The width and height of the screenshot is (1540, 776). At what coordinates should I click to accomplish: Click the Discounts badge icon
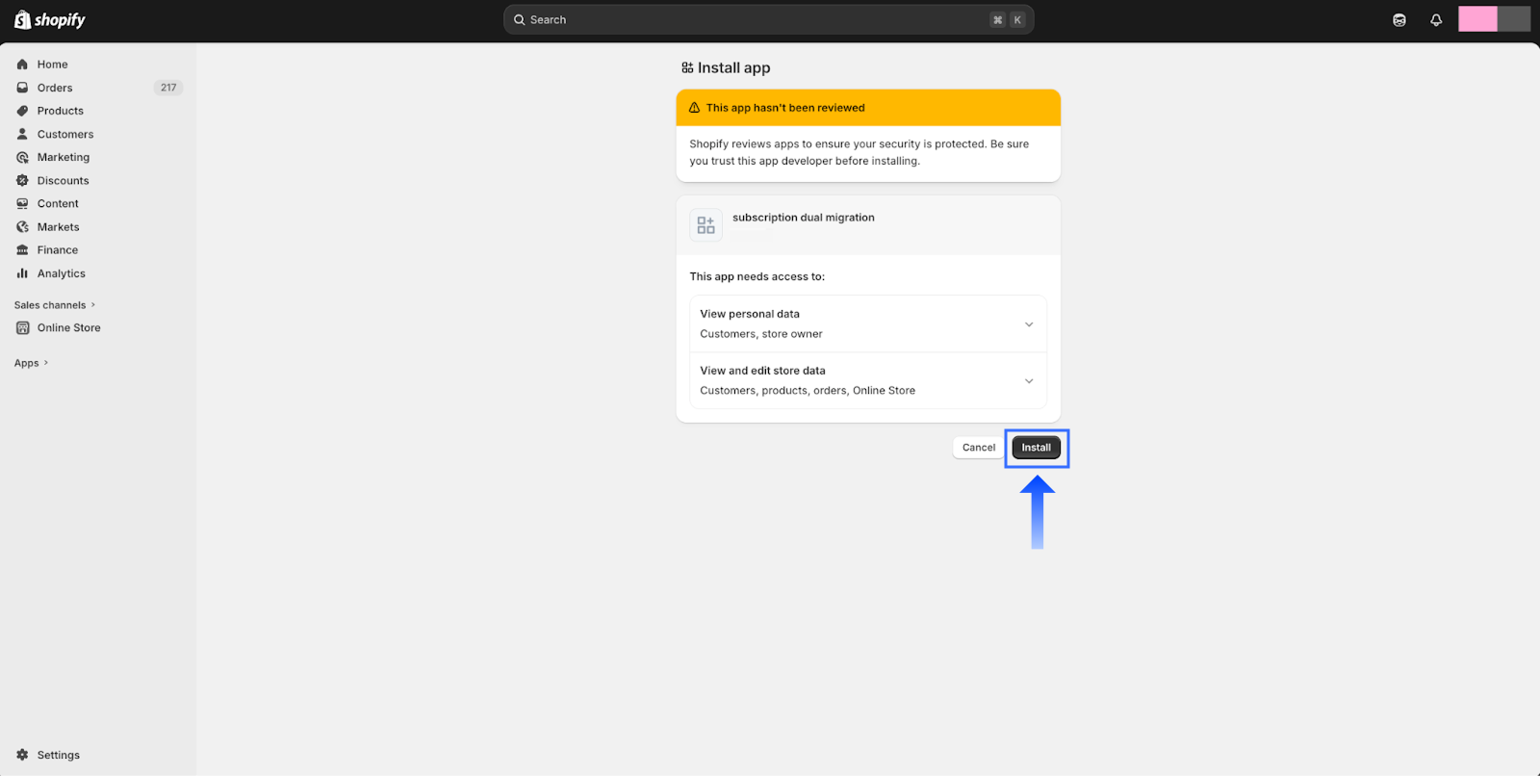coord(22,180)
